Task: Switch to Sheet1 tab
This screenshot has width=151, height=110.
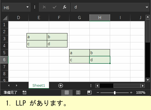Action: click(39, 85)
